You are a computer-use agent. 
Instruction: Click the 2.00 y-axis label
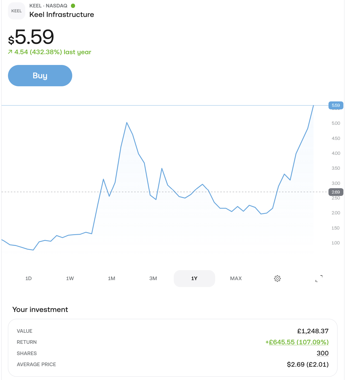[x=336, y=213]
